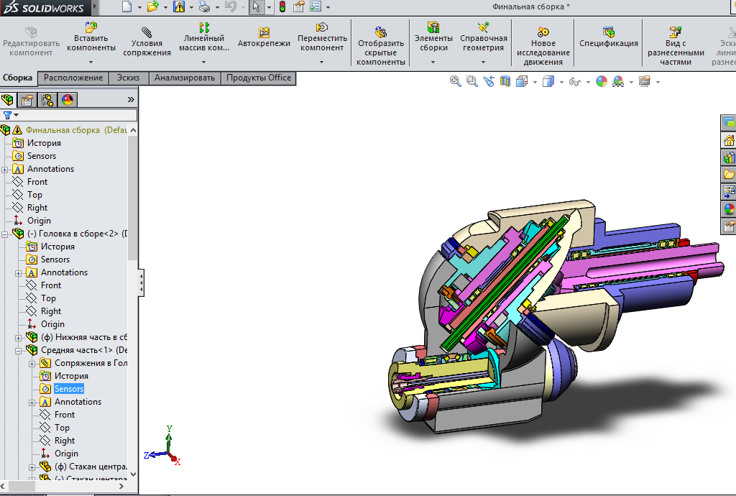Collapse the Головка в сборе<2> node

5,234
